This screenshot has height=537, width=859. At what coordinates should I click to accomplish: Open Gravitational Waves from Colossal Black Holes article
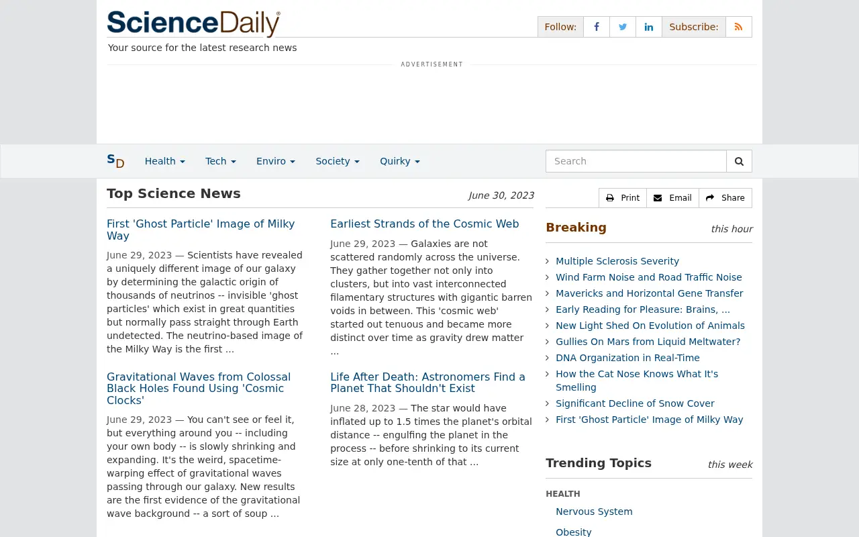point(199,389)
